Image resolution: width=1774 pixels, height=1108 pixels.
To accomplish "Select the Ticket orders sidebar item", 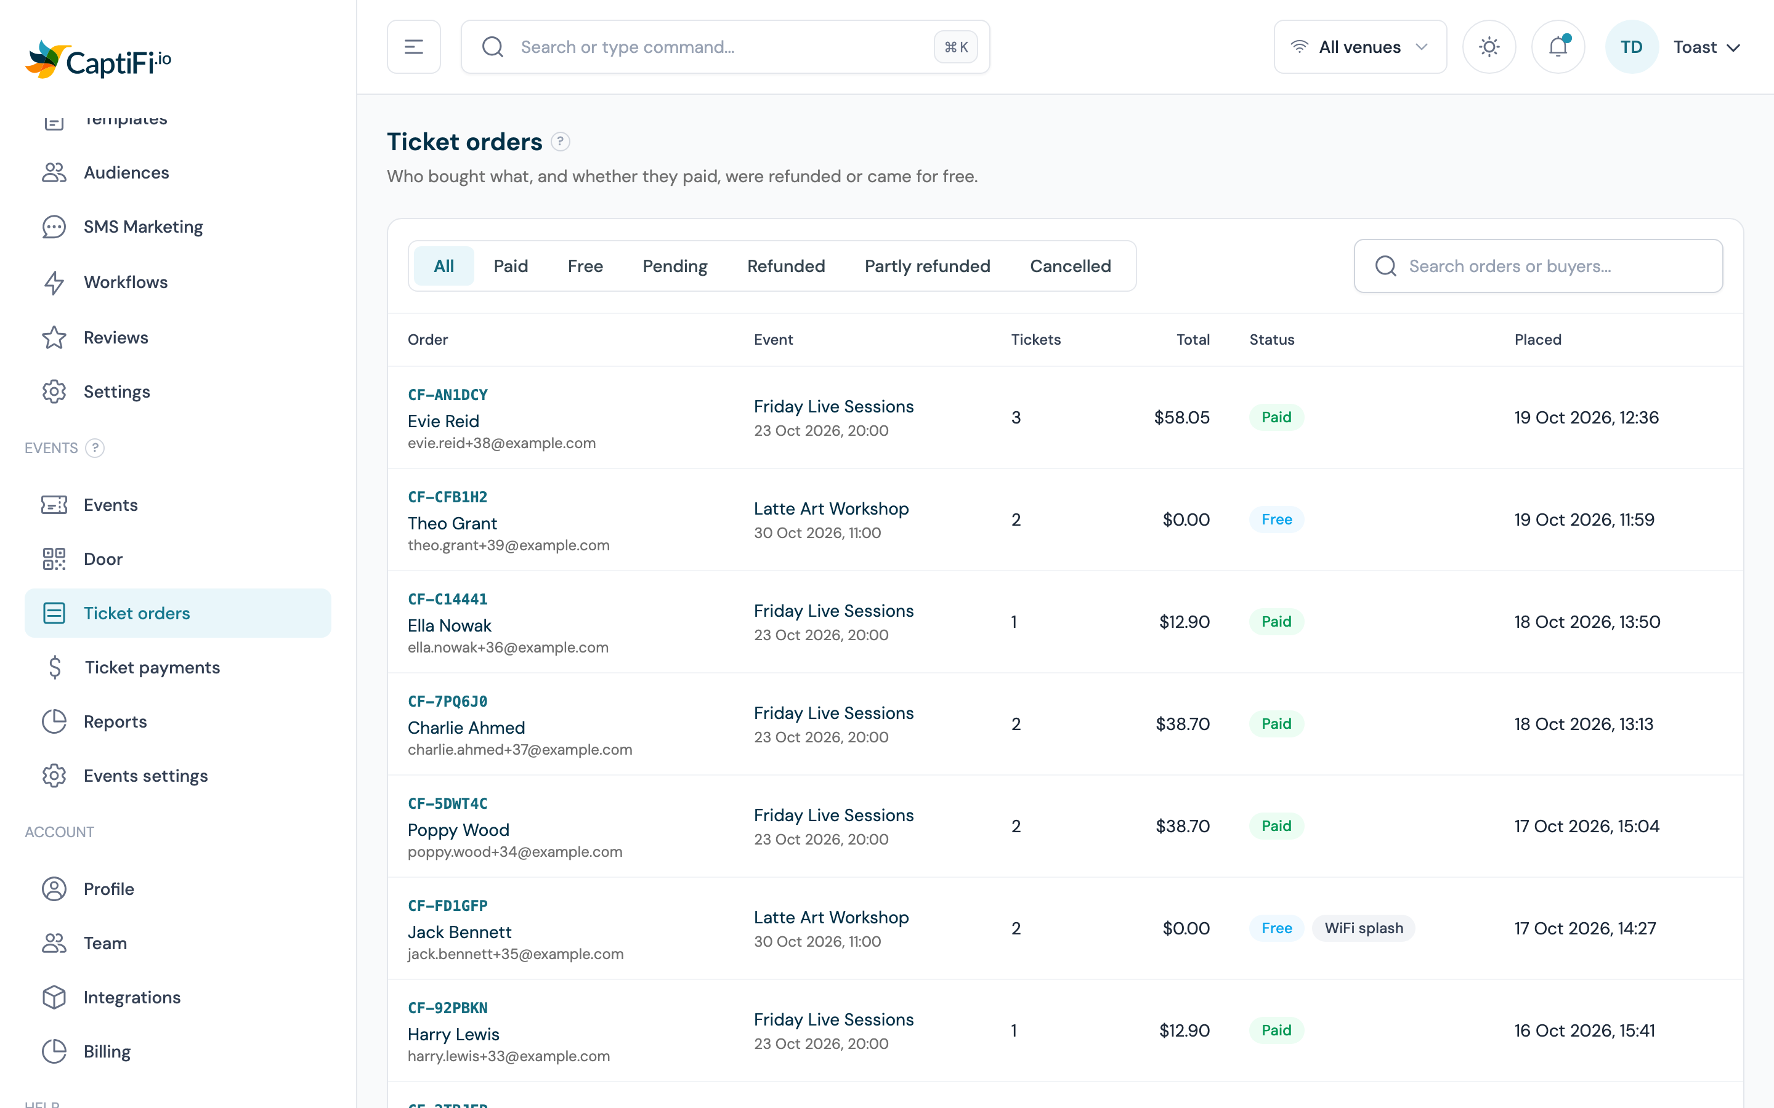I will coord(177,613).
